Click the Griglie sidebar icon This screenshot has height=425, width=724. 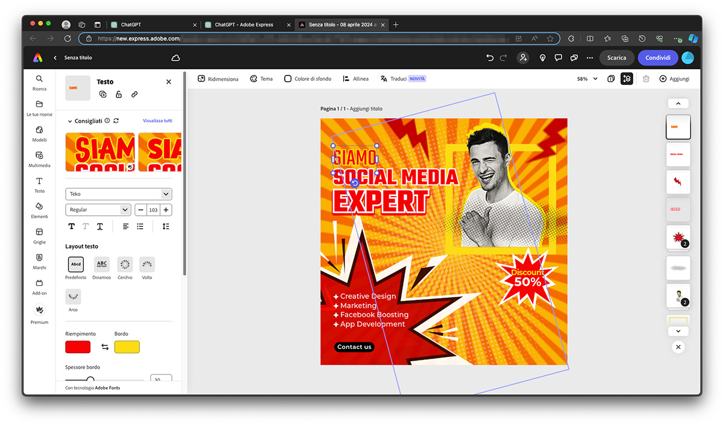[39, 235]
